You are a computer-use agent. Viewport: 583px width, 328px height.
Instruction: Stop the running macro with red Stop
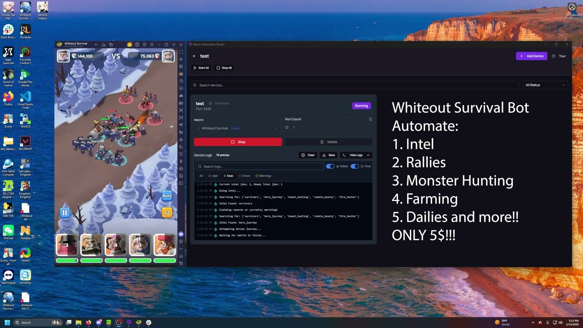pyautogui.click(x=238, y=142)
